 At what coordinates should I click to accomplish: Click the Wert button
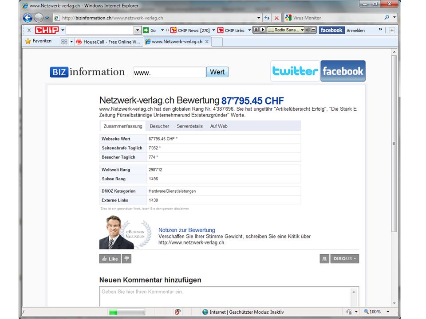point(217,72)
